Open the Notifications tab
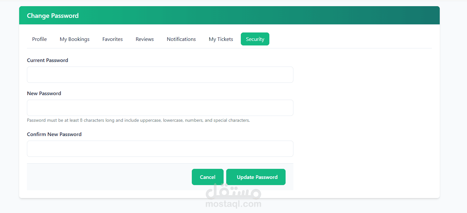 tap(181, 39)
